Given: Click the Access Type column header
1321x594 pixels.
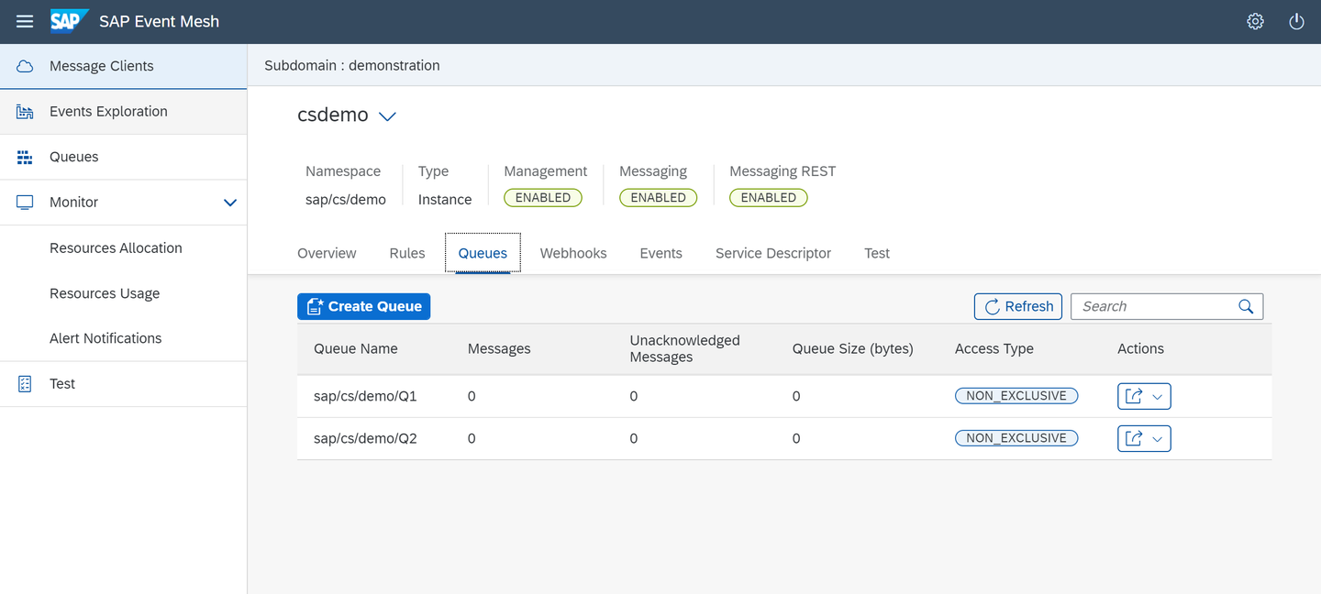Looking at the screenshot, I should point(994,349).
